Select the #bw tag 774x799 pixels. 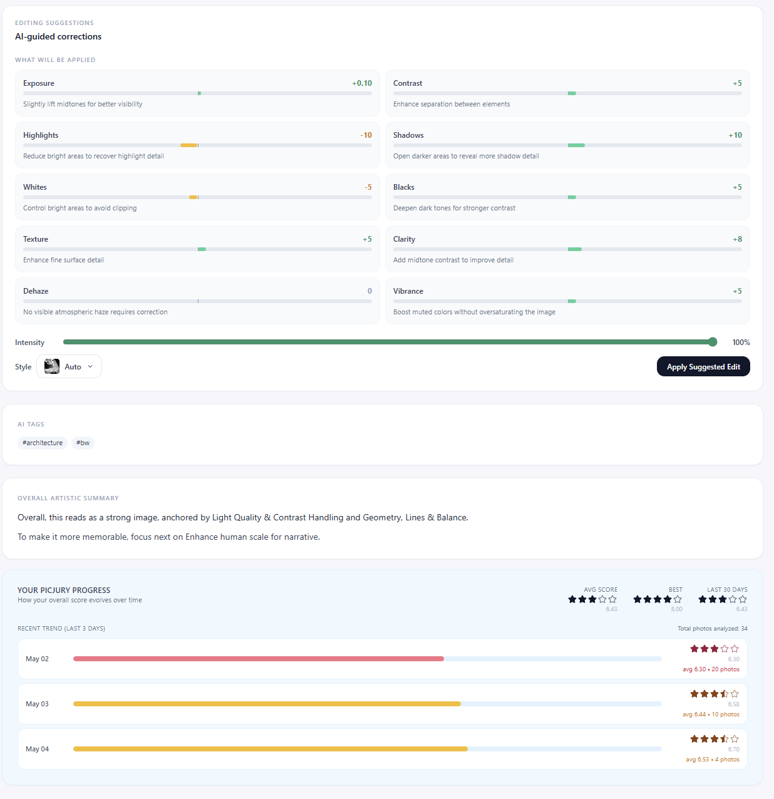pyautogui.click(x=83, y=443)
